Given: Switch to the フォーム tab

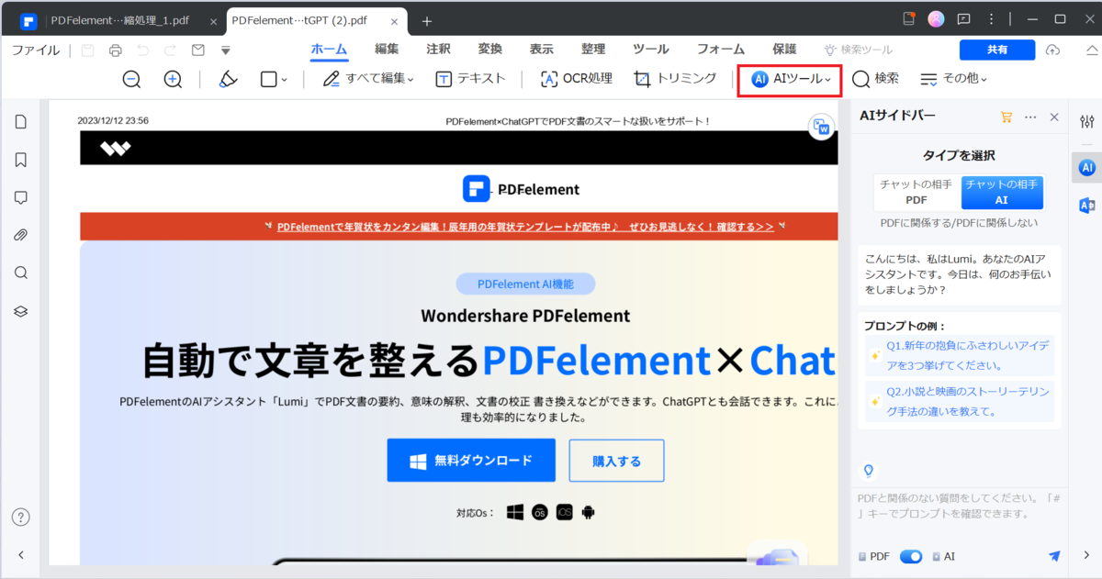Looking at the screenshot, I should click(x=721, y=50).
